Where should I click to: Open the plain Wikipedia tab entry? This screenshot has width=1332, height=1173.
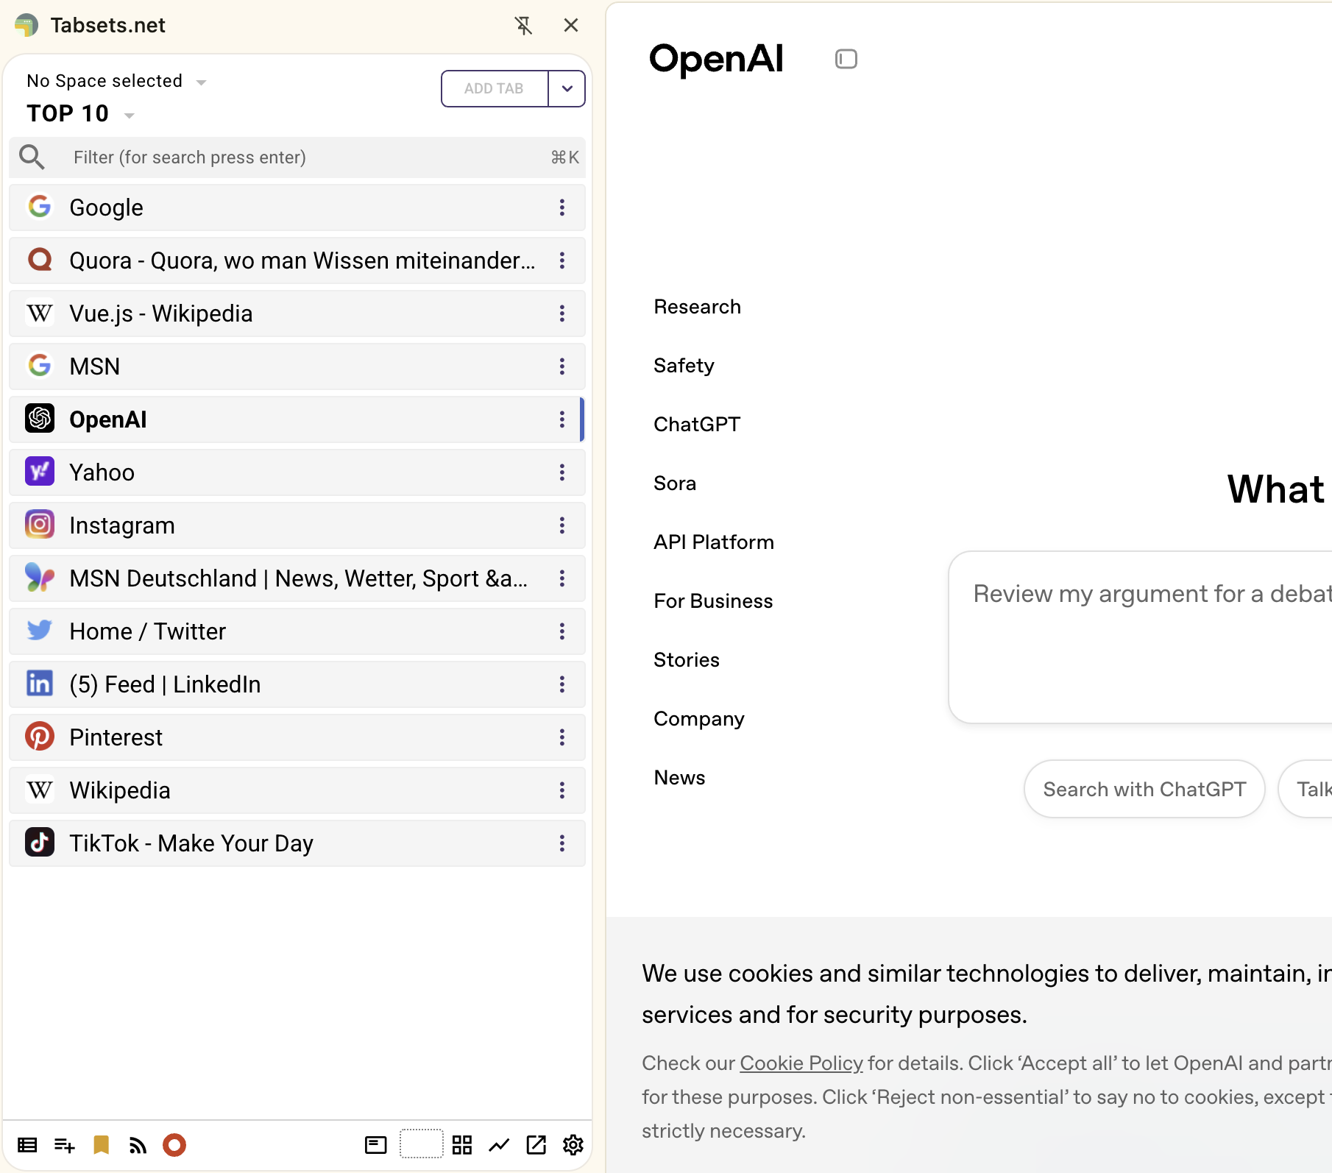click(297, 790)
